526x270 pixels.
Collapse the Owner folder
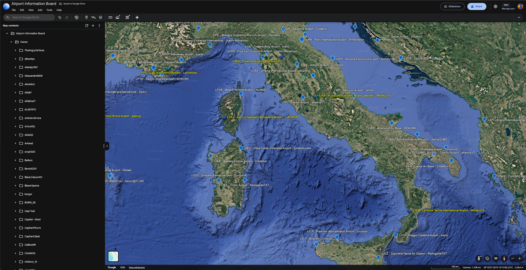point(11,42)
